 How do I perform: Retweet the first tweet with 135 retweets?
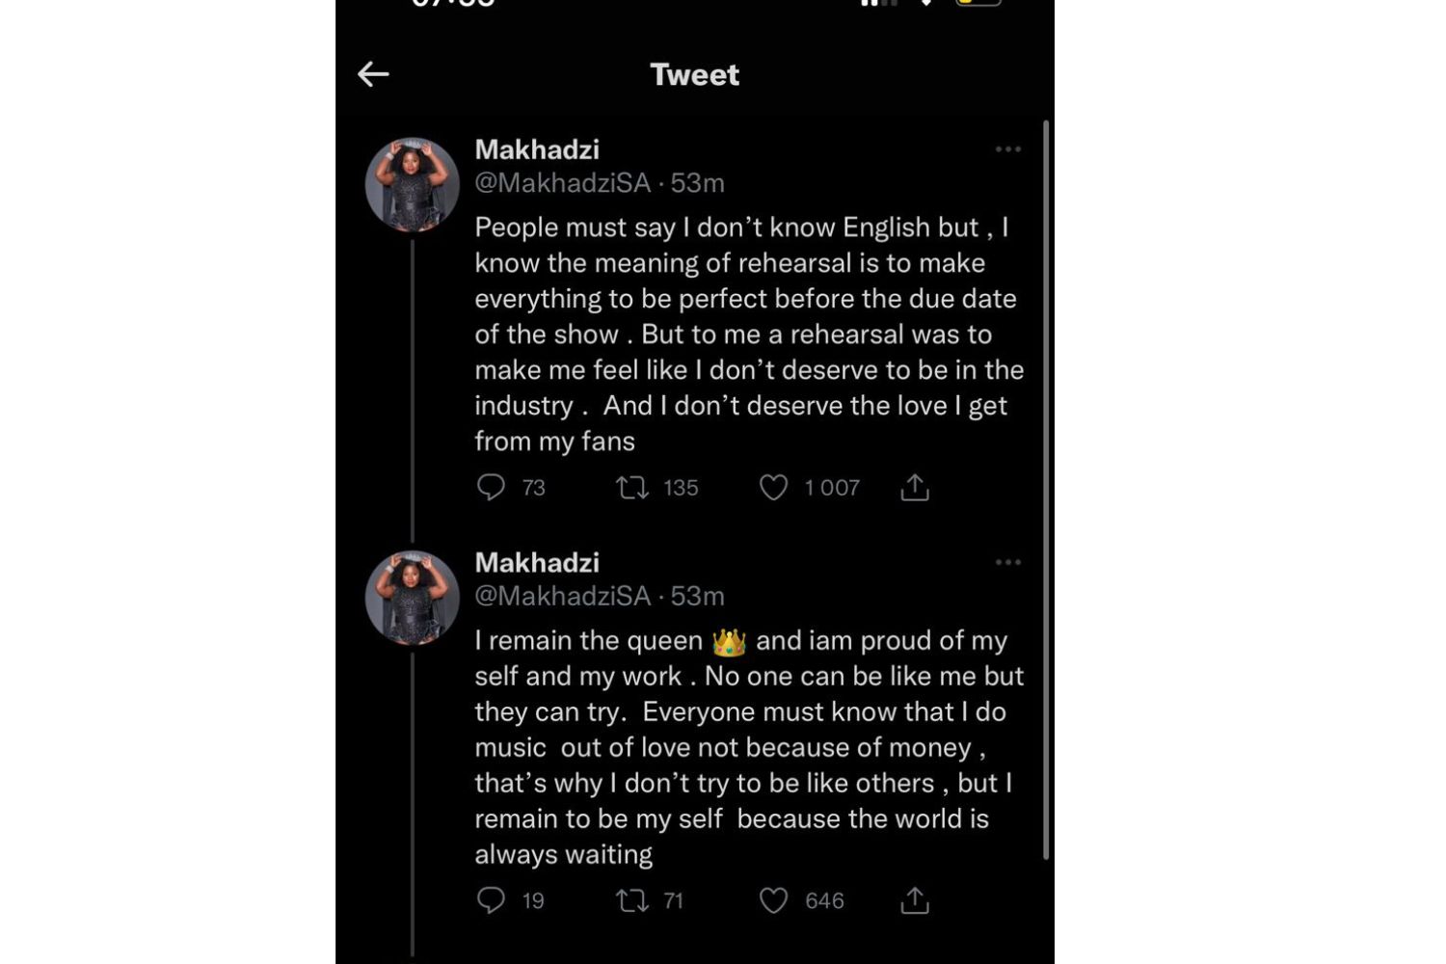point(632,488)
